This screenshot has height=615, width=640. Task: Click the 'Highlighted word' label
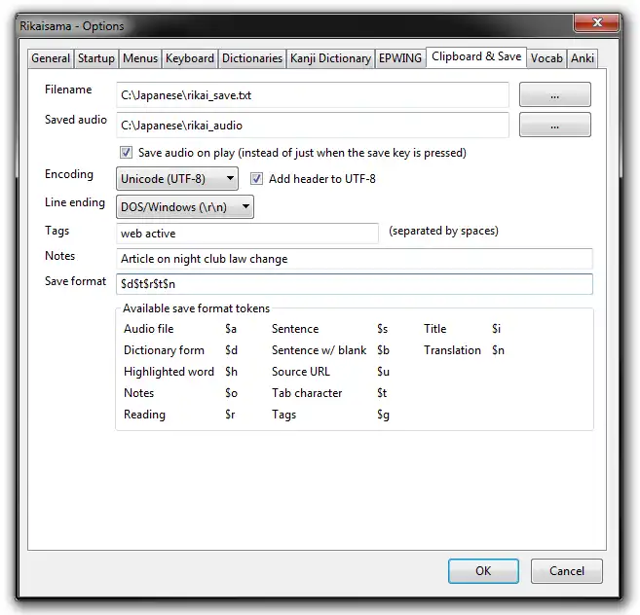coord(169,372)
